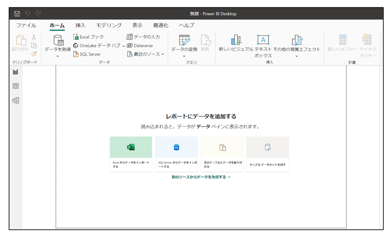Click SQL Server からデータをインポートする card
The height and width of the screenshot is (238, 392).
pos(176,154)
